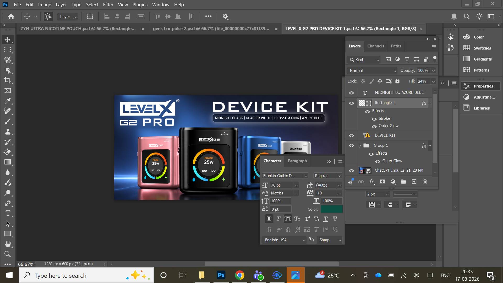Open the Libraries panel button

point(481,108)
